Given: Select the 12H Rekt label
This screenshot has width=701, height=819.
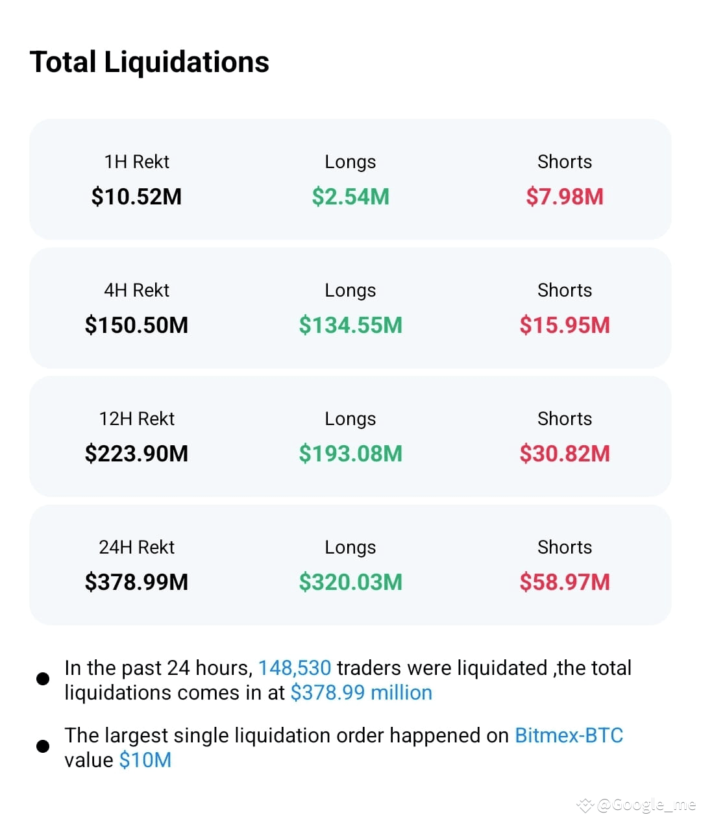Looking at the screenshot, I should click(x=136, y=419).
